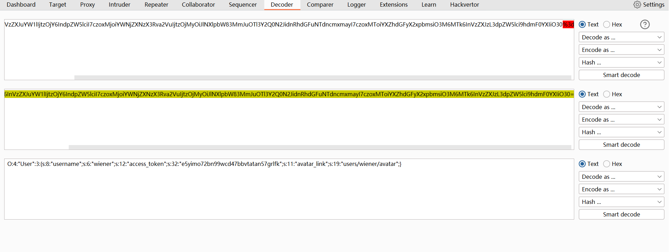The height and width of the screenshot is (252, 669).
Task: Click Smart decode in the third panel
Action: (x=621, y=214)
